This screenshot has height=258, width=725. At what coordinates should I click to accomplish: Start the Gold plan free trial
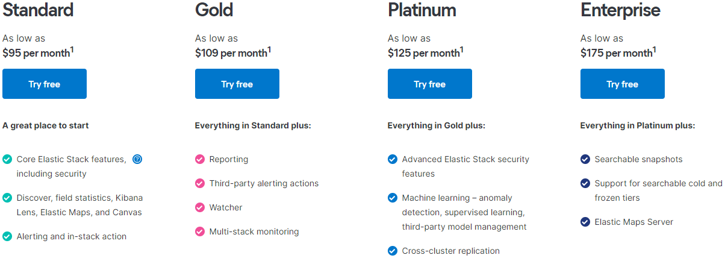(237, 84)
